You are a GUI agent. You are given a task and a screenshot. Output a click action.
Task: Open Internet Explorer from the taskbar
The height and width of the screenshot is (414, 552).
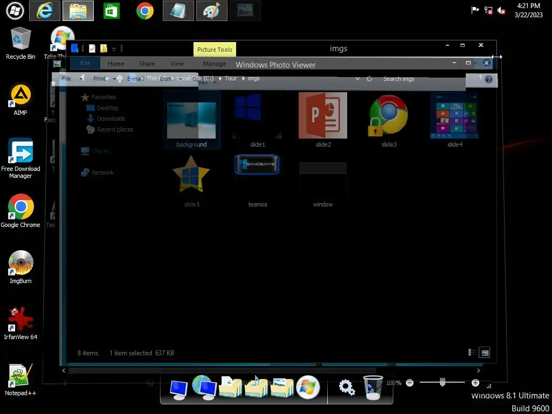coord(44,11)
